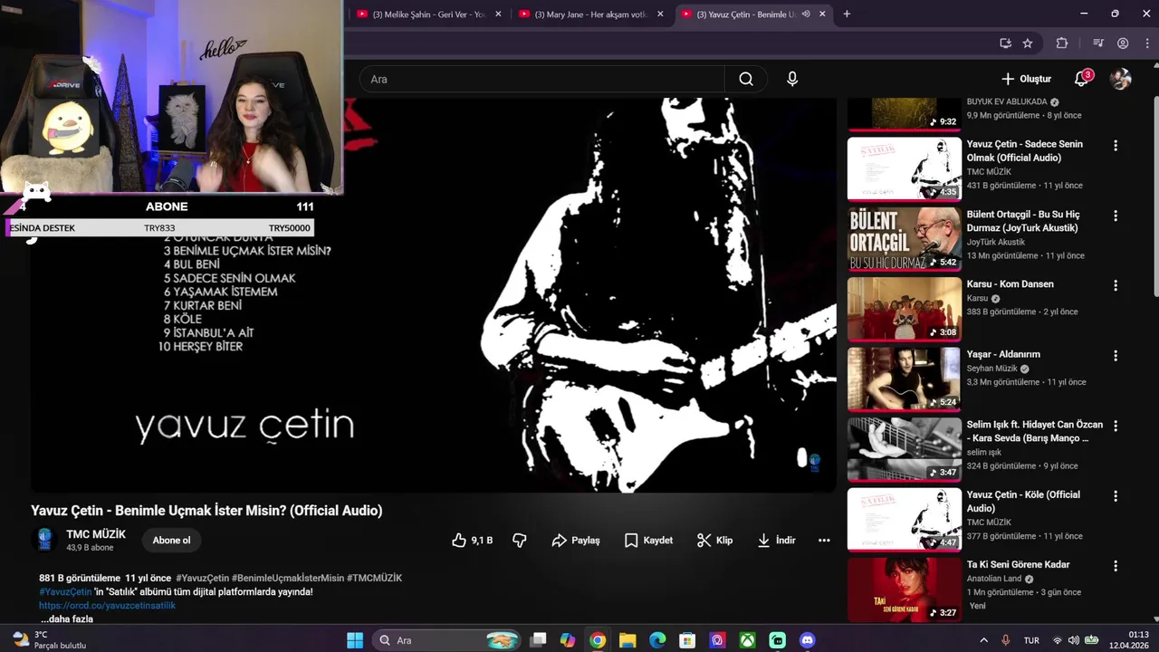Open Task View in taskbar
The image size is (1159, 652).
[538, 640]
